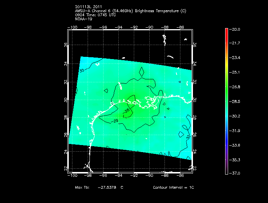Click the AMSU-A Channel 6 title line

point(130,11)
